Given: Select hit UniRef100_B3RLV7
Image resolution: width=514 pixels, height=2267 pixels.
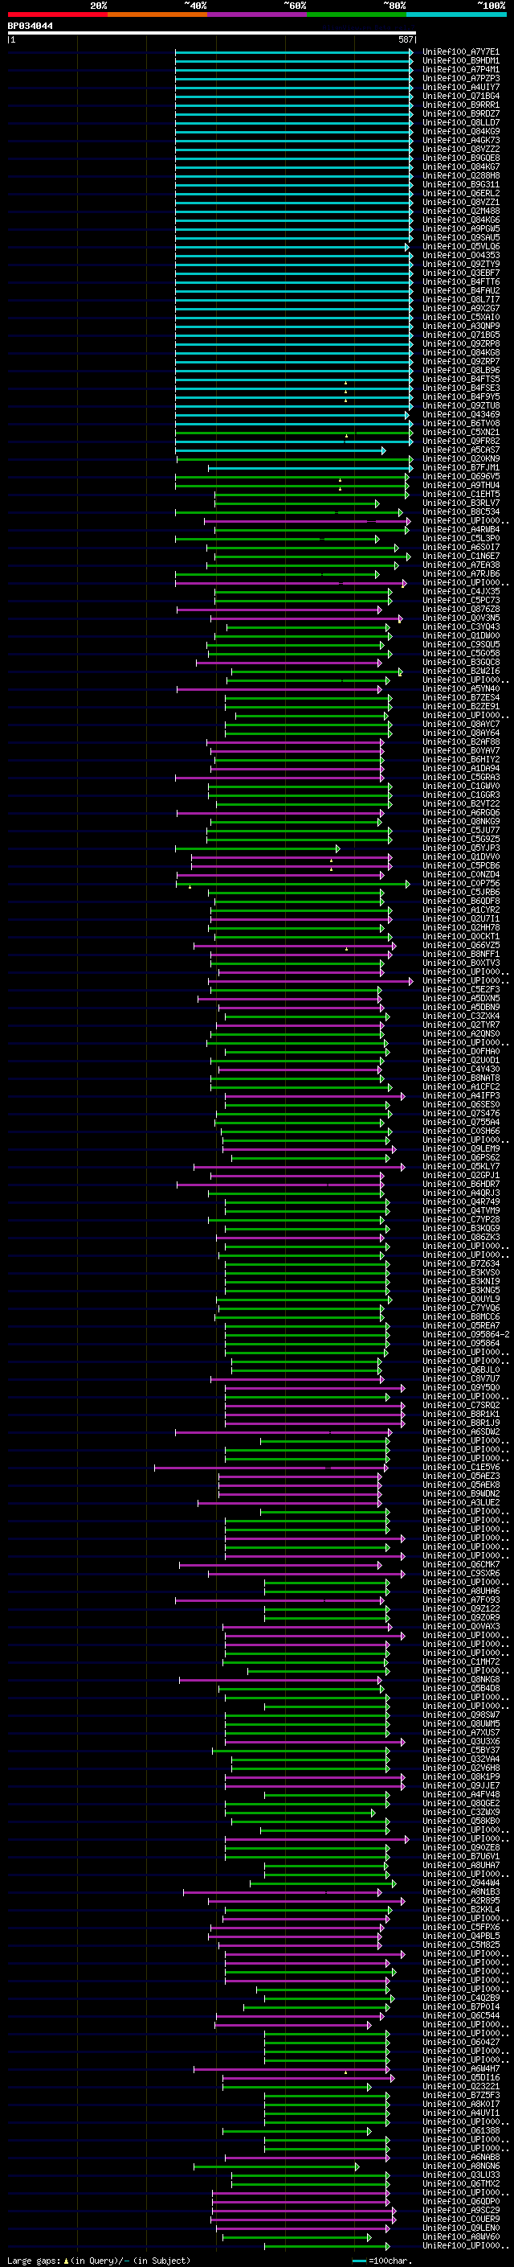Looking at the screenshot, I should [x=460, y=503].
